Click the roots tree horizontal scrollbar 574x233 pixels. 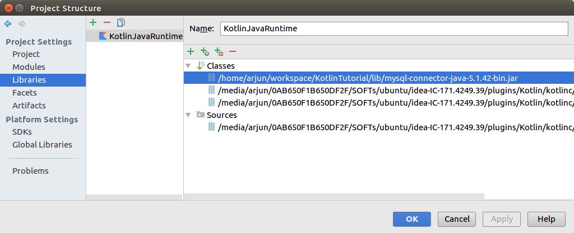[x=334, y=196]
